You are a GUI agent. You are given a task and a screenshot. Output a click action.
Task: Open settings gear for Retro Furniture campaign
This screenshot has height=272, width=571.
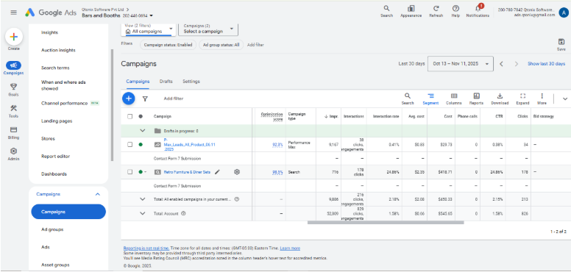(237, 172)
